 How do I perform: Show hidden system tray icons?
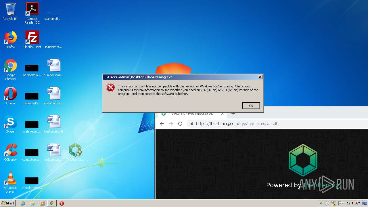coord(321,203)
